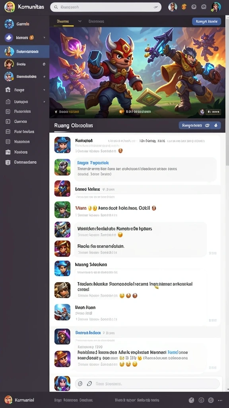This screenshot has width=229, height=408.
Task: Open the first chat avatar with the blue hat
Action: [x=62, y=145]
